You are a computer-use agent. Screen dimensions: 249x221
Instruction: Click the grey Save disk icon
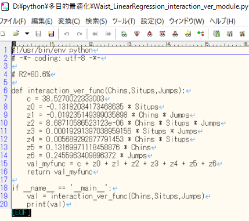38,34
